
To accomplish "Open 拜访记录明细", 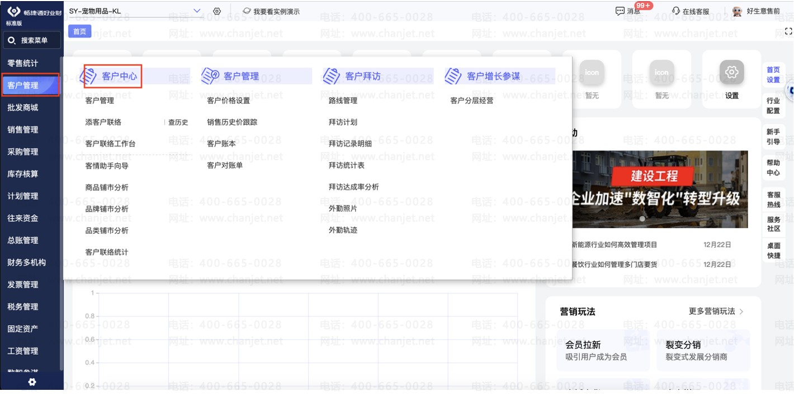I will tap(350, 144).
